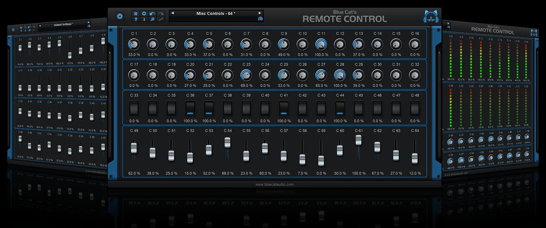The width and height of the screenshot is (546, 228).
Task: Enable switch C 34
Action: [153, 108]
